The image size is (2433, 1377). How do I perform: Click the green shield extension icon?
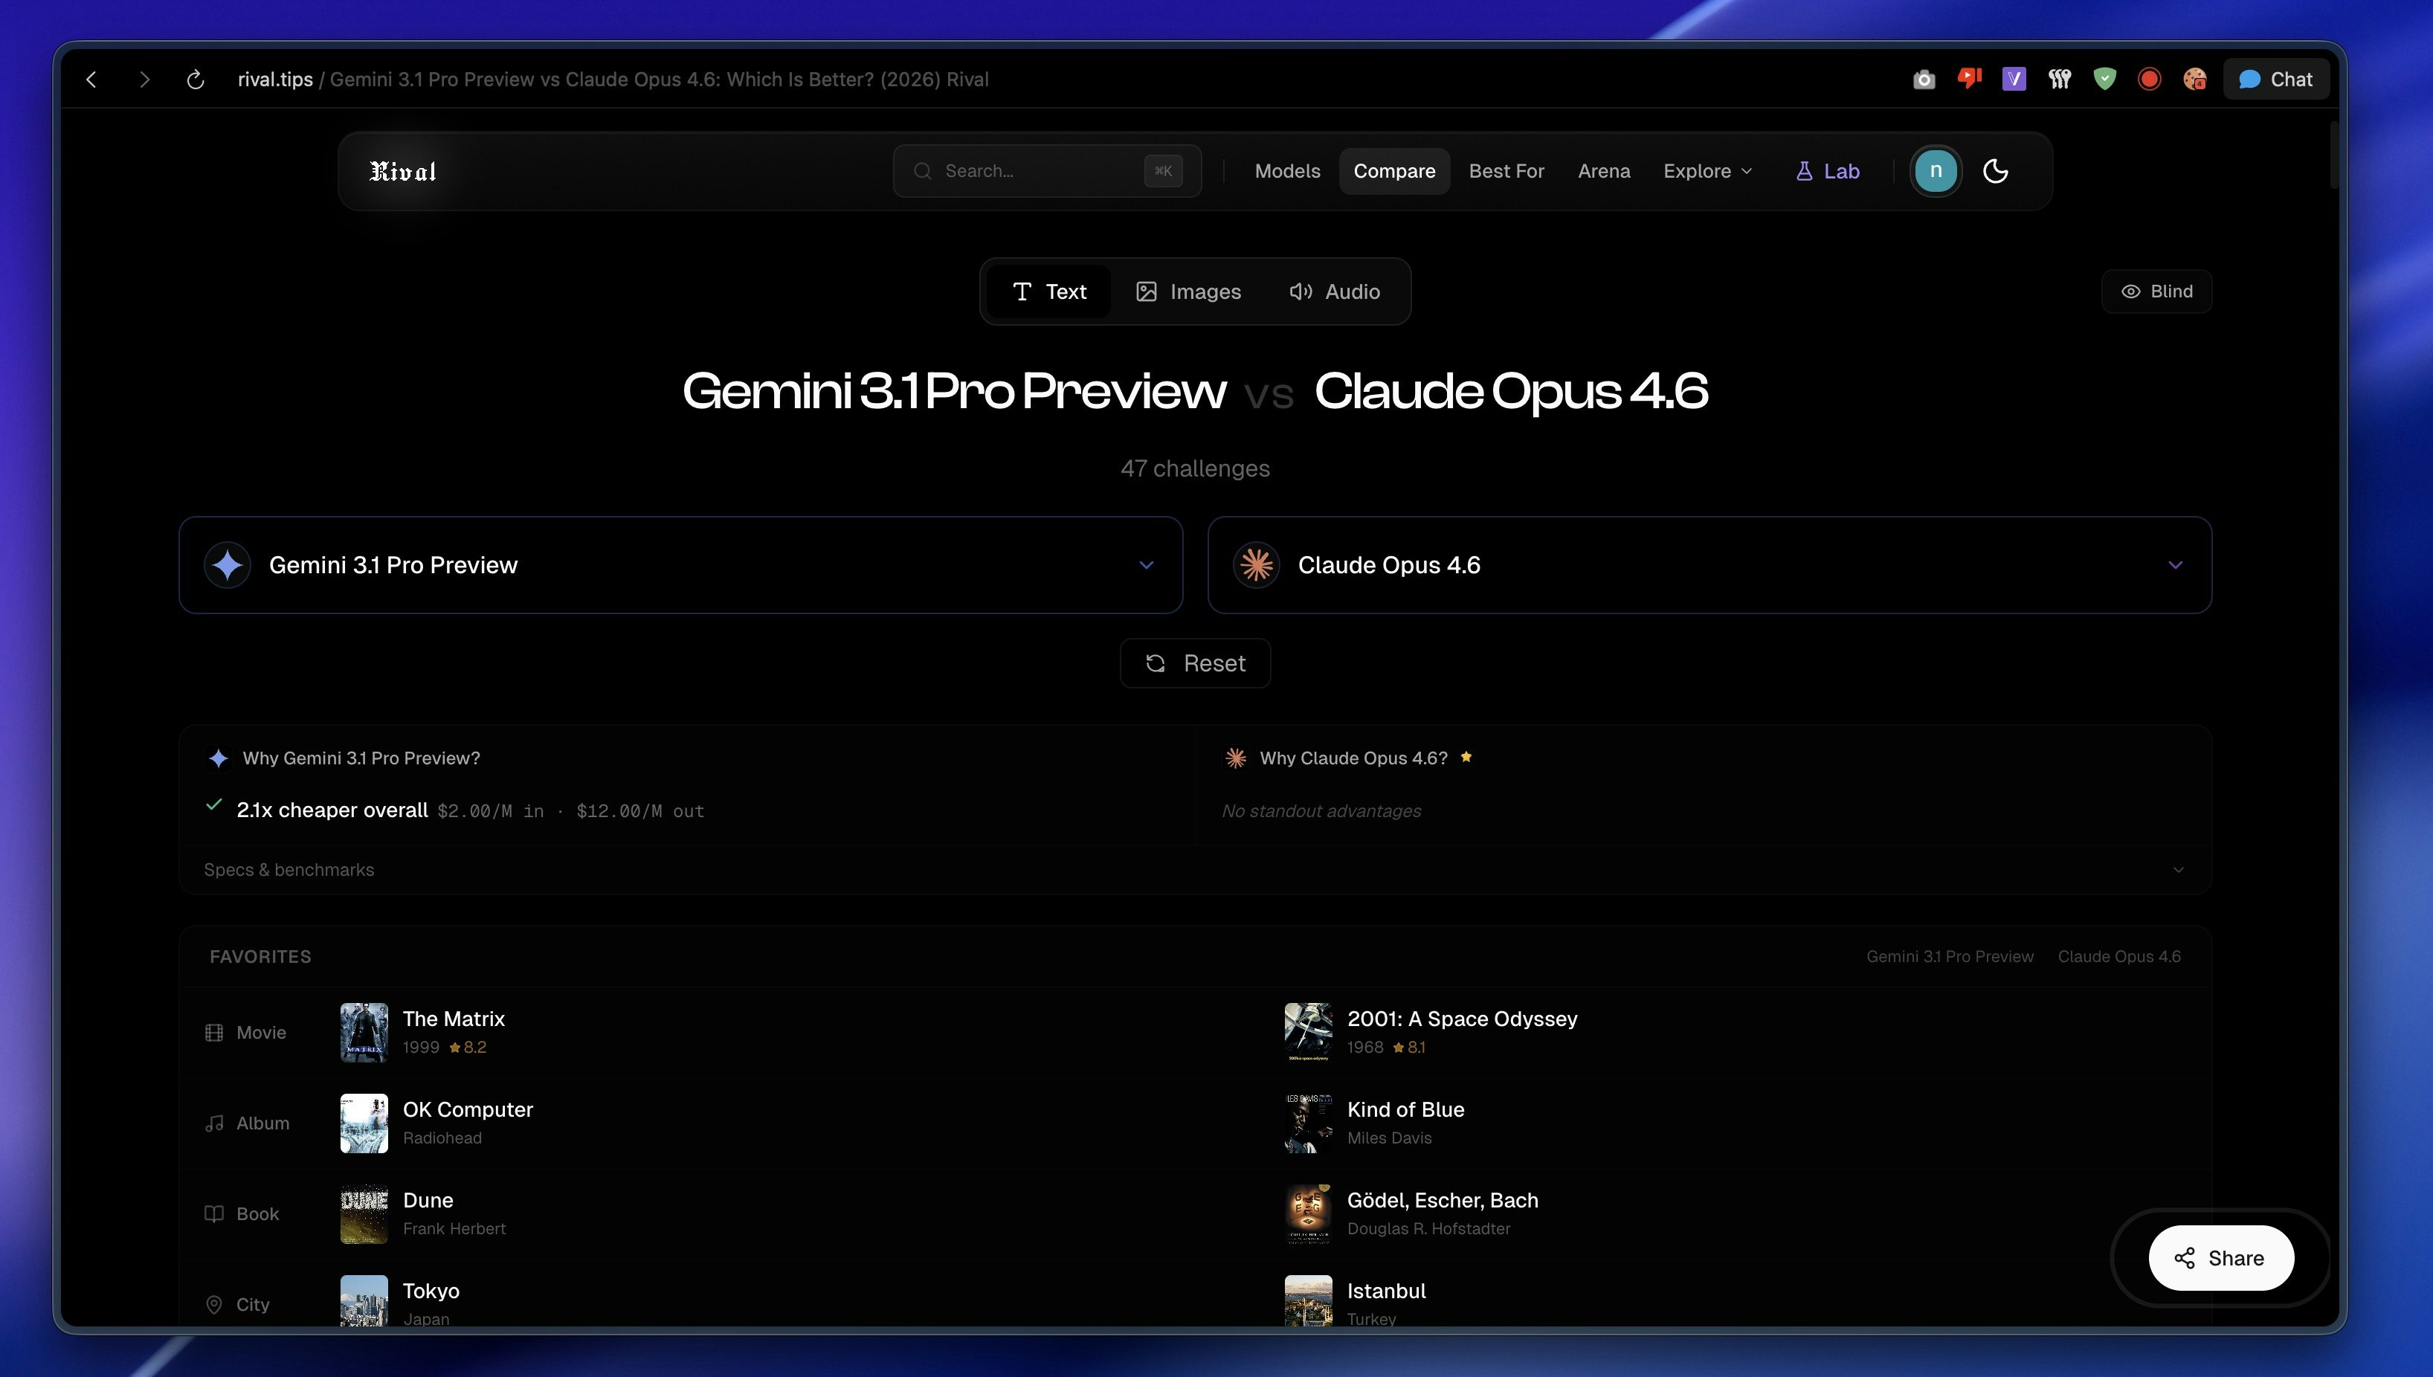[x=2104, y=80]
